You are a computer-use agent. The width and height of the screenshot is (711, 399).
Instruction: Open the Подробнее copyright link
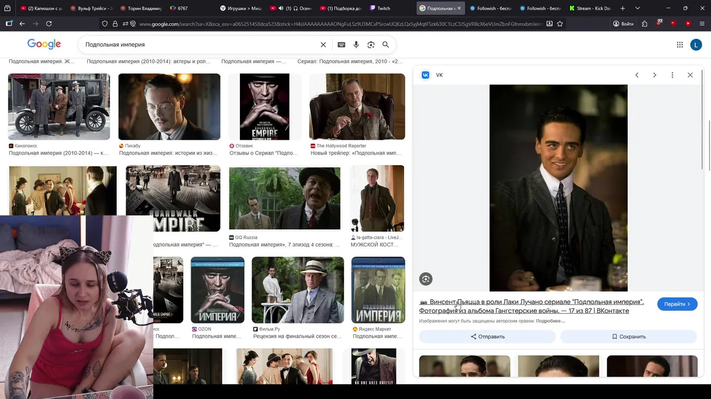[x=550, y=321]
